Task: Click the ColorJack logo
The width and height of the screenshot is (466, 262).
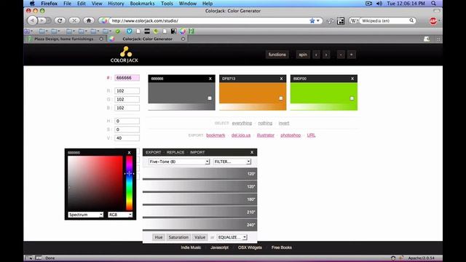Action: [x=125, y=55]
